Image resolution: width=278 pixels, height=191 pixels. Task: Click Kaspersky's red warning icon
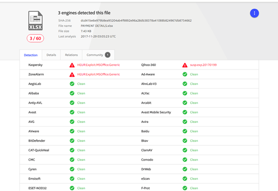72,65
